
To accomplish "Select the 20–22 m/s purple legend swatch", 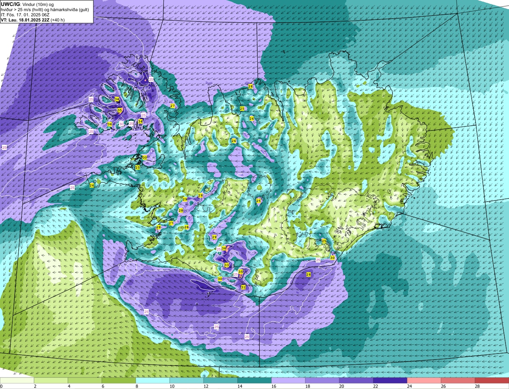I will (x=356, y=380).
